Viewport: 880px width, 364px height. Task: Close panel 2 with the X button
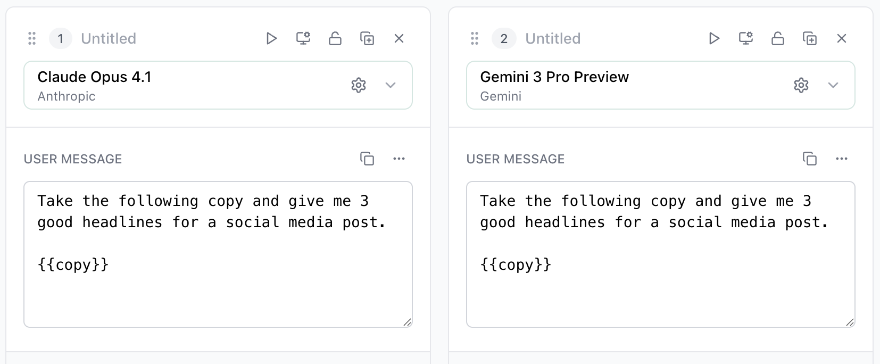click(x=842, y=38)
